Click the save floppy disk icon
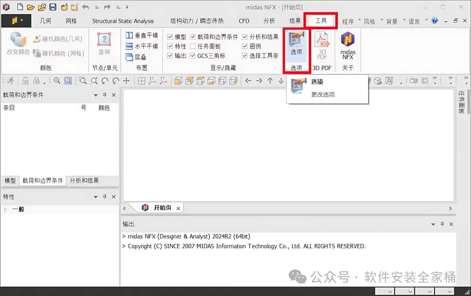This screenshot has height=296, width=471. click(53, 7)
